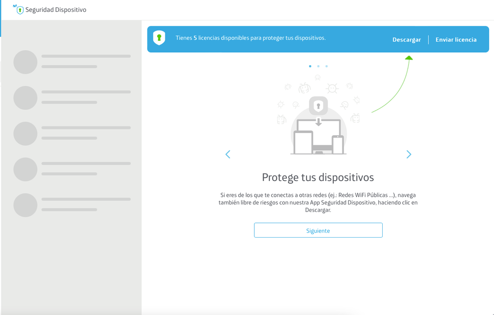
Task: Open Enviar licencia from the blue banner
Action: tap(456, 40)
